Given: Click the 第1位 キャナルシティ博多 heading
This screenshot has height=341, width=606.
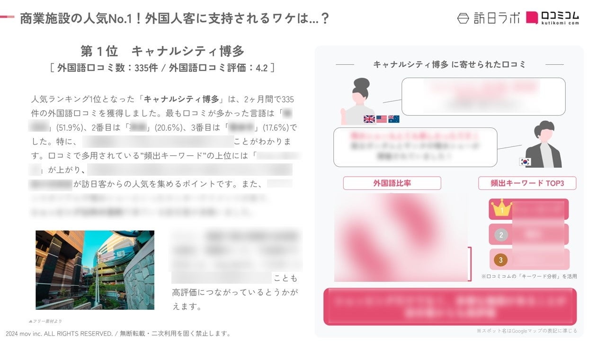Looking at the screenshot, I should pyautogui.click(x=162, y=51).
